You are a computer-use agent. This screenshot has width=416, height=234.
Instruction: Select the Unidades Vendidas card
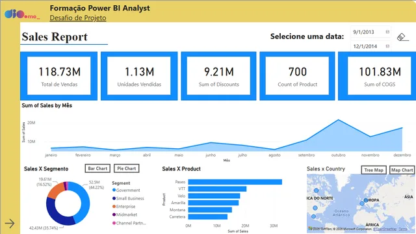139,76
